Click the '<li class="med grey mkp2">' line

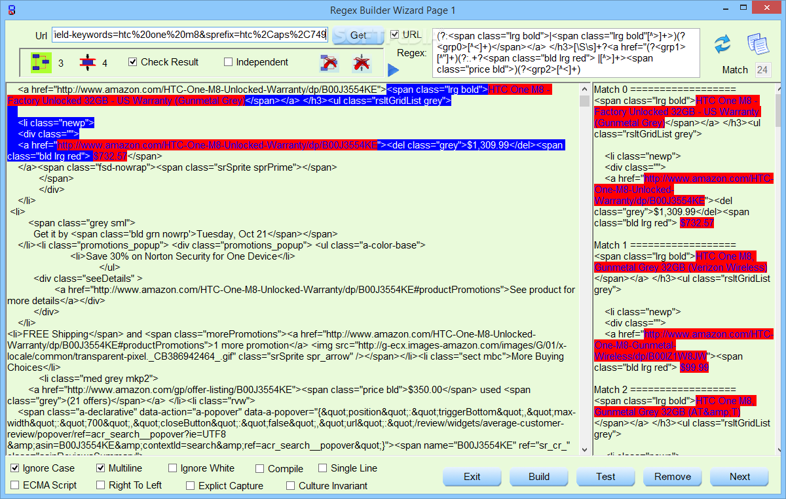pos(98,379)
